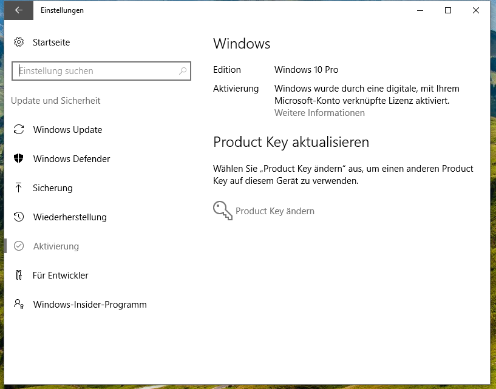Go to Startseite
The height and width of the screenshot is (389, 496).
51,42
